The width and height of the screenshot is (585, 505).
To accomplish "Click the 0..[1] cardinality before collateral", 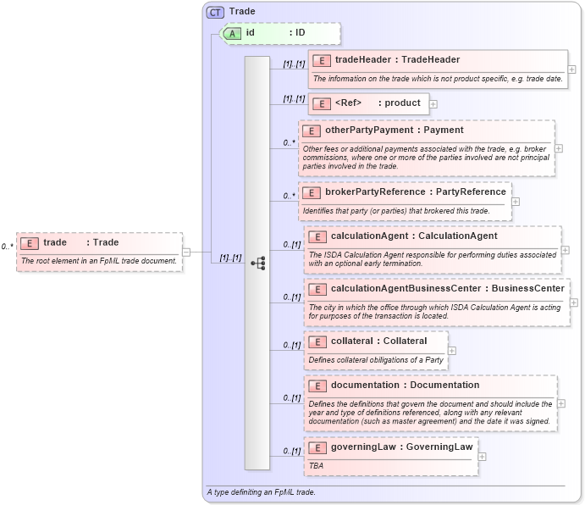I will 292,345.
